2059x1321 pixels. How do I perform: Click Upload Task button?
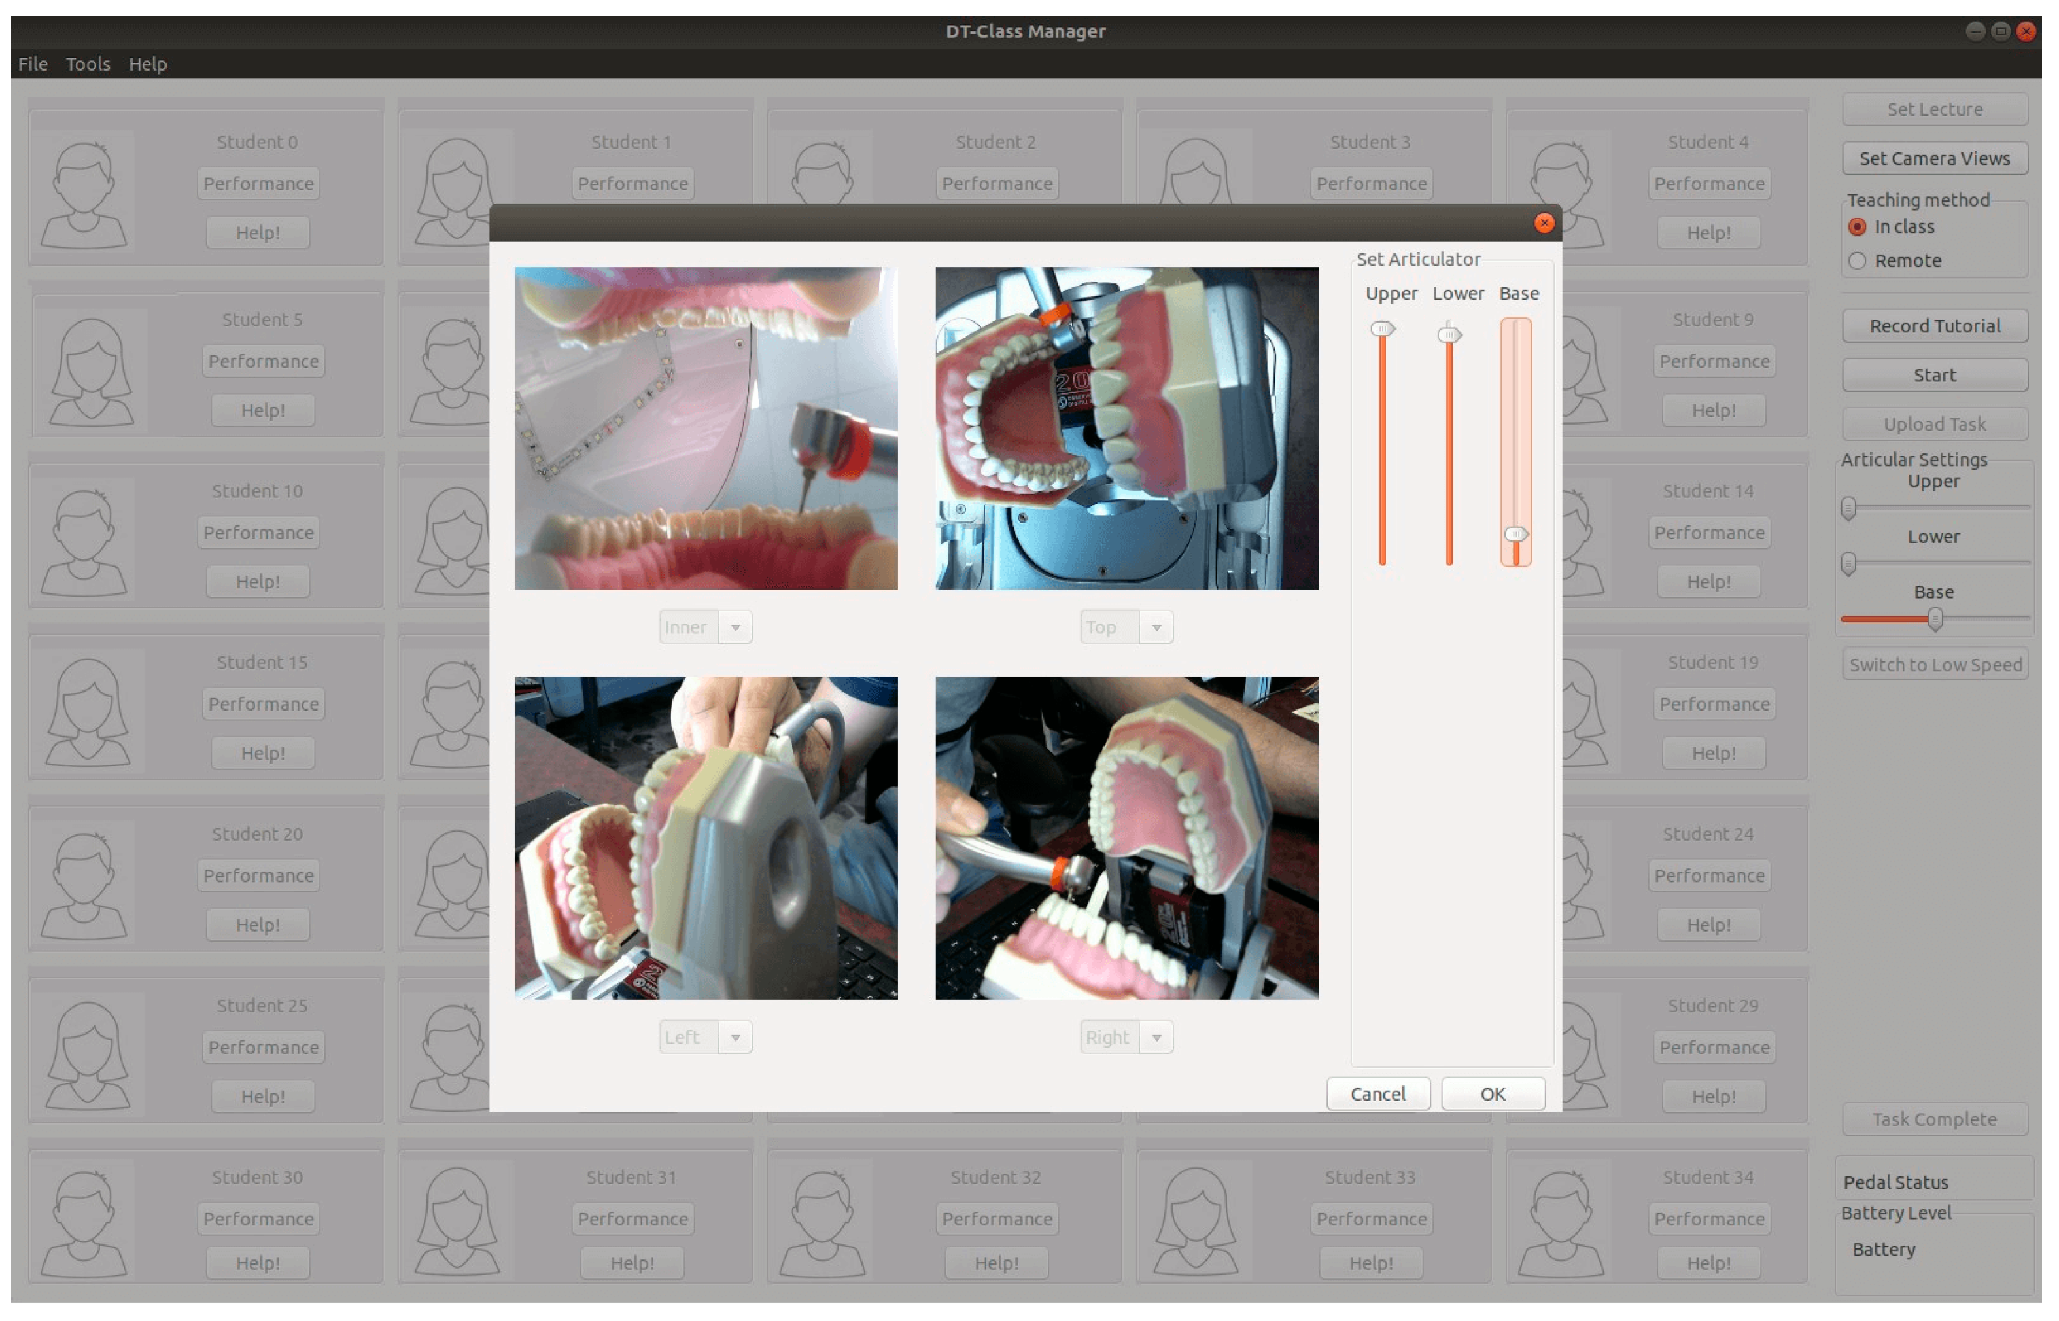pyautogui.click(x=1935, y=425)
